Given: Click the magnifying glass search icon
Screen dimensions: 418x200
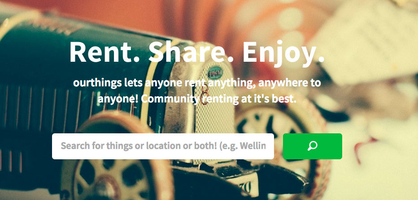Looking at the screenshot, I should pyautogui.click(x=313, y=146).
